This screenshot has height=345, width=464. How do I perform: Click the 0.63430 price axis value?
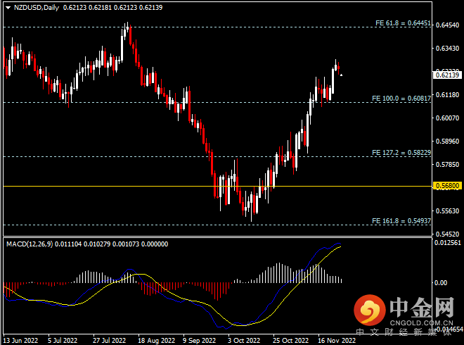point(447,48)
